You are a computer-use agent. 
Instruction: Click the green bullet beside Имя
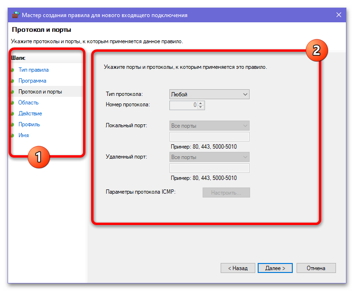[x=13, y=136]
